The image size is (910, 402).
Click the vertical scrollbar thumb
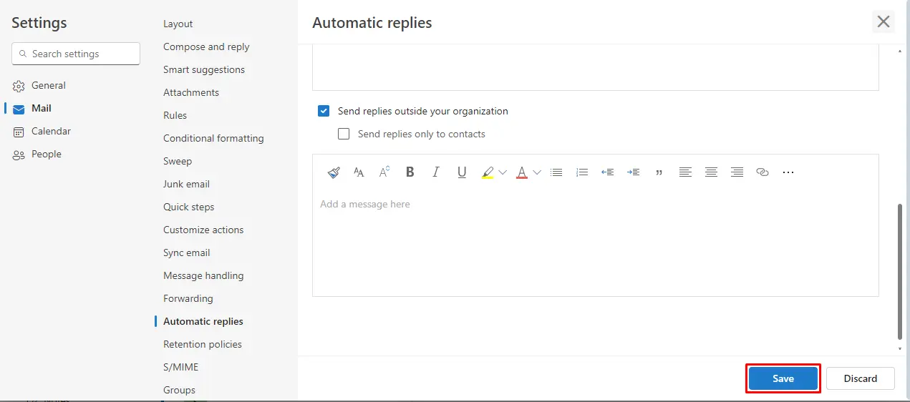(900, 272)
